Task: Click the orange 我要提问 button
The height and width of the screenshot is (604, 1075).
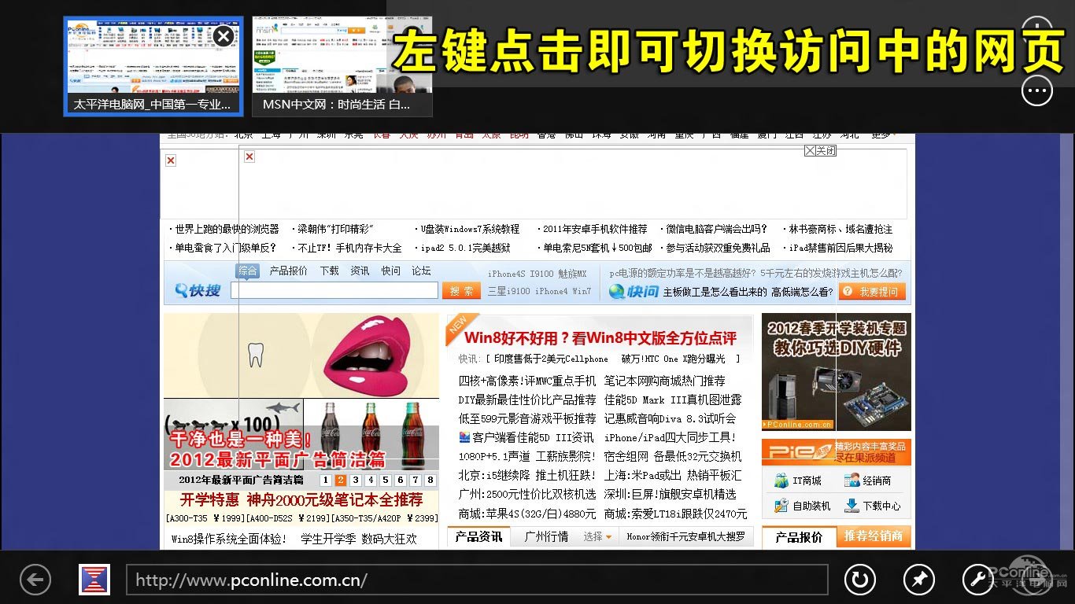Action: (871, 291)
